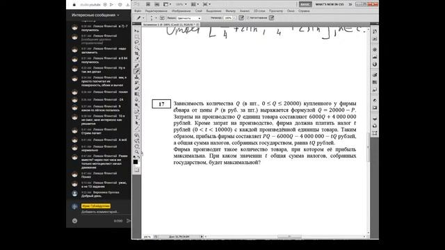Select the Eraser tool
This screenshot has height=250, width=445.
pos(137,88)
